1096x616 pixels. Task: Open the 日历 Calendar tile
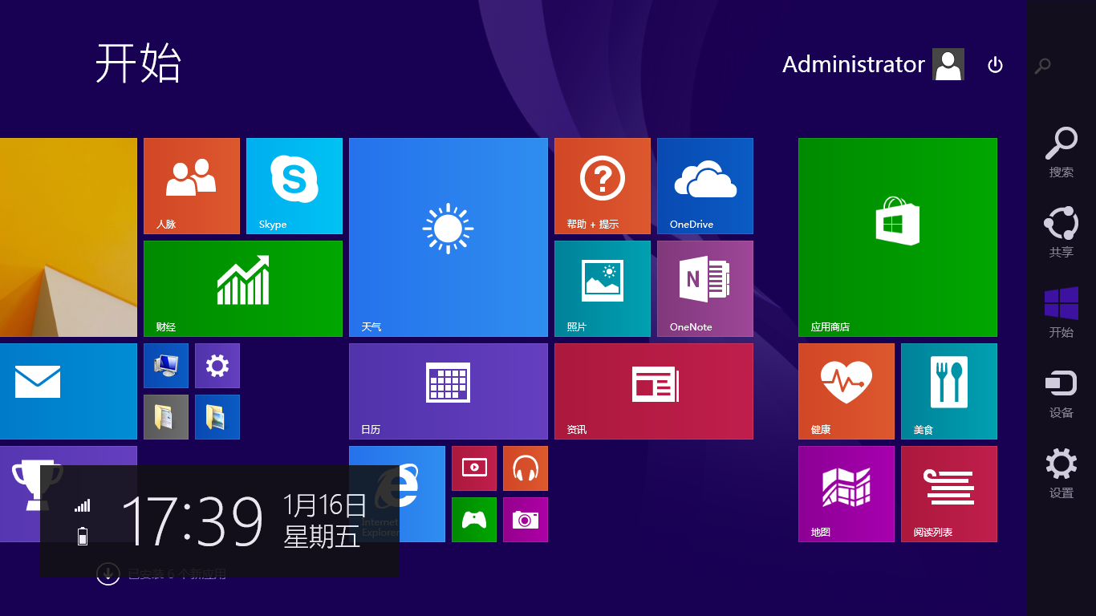pyautogui.click(x=449, y=391)
